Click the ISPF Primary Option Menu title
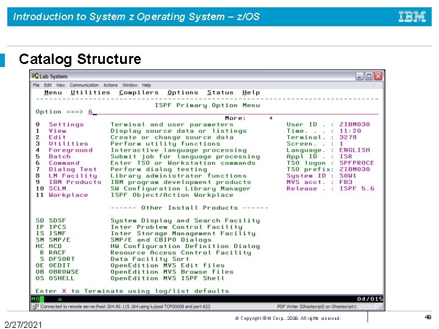 pyautogui.click(x=207, y=105)
